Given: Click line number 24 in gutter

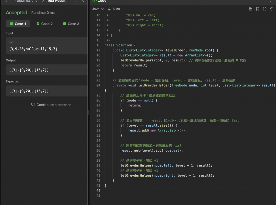Looking at the screenshot, I should (98, 85).
